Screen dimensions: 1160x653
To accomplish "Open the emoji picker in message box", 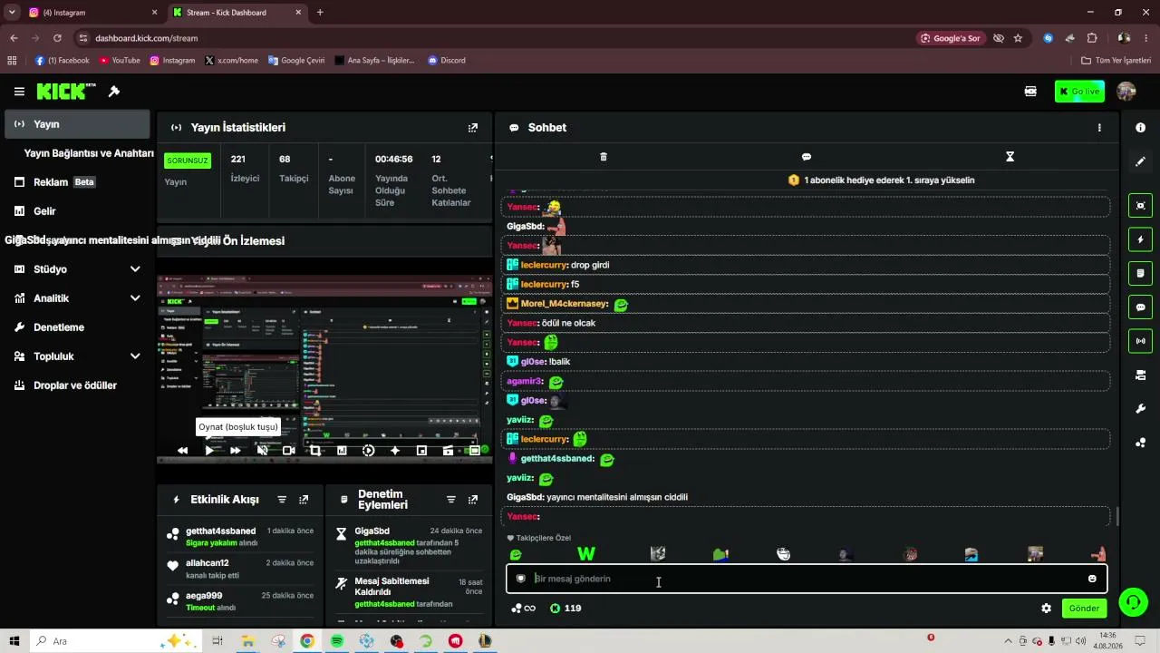I will coord(1092,579).
